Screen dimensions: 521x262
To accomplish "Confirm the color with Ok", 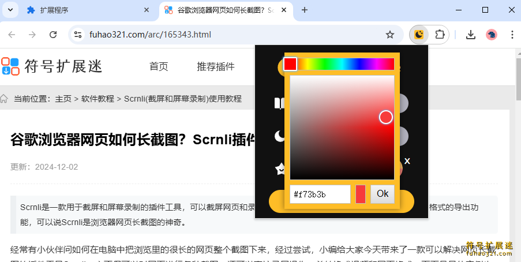I will pyautogui.click(x=383, y=194).
